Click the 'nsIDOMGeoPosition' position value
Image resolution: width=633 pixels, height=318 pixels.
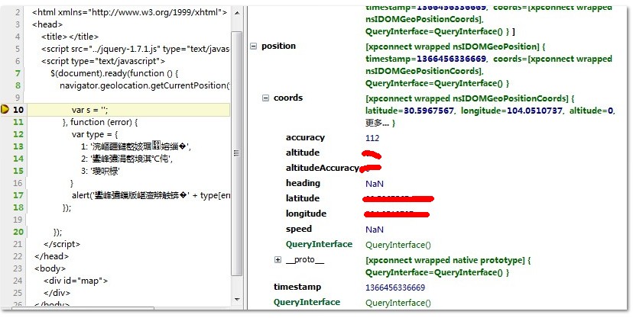click(x=489, y=65)
